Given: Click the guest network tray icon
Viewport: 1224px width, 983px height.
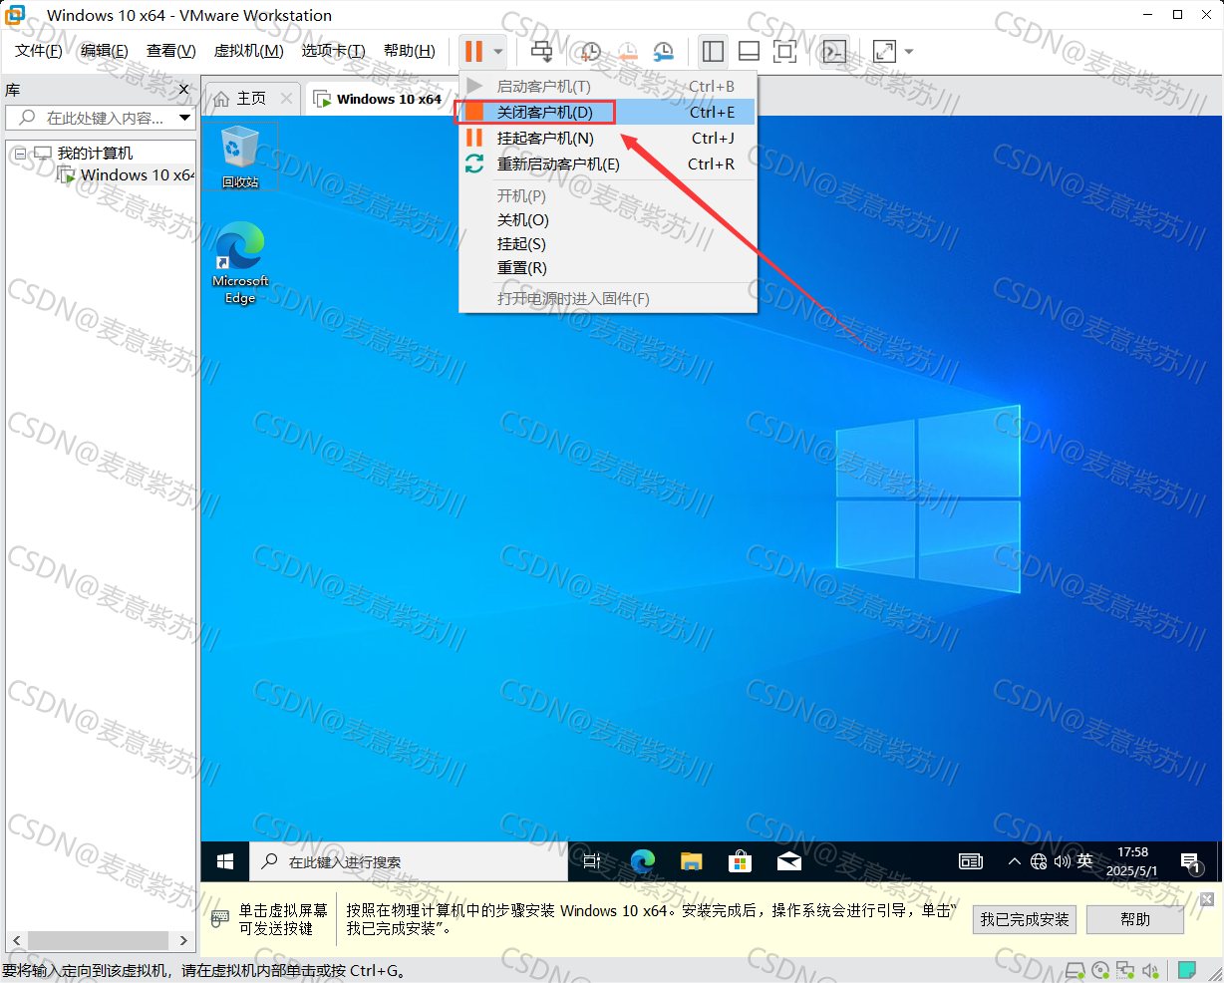Looking at the screenshot, I should pos(1039,861).
